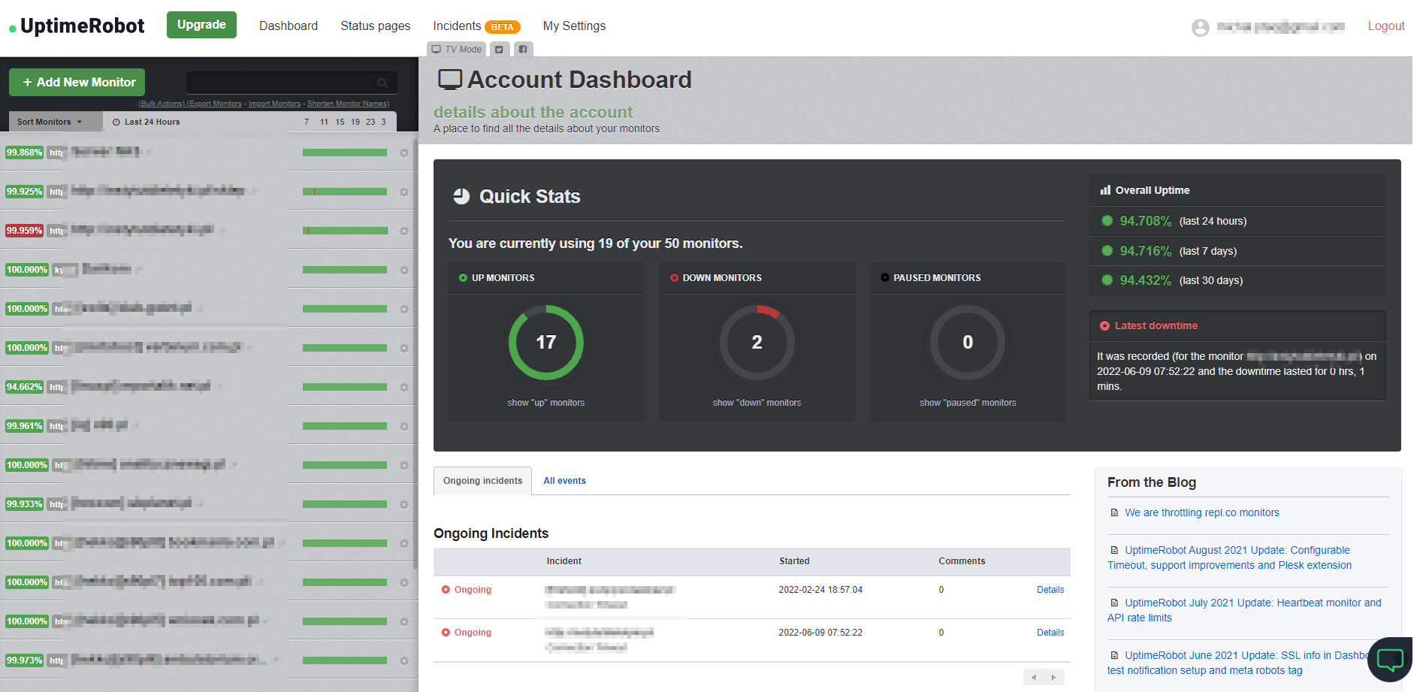Viewport: 1423px width, 692px height.
Task: Click the Upgrade button
Action: (201, 25)
